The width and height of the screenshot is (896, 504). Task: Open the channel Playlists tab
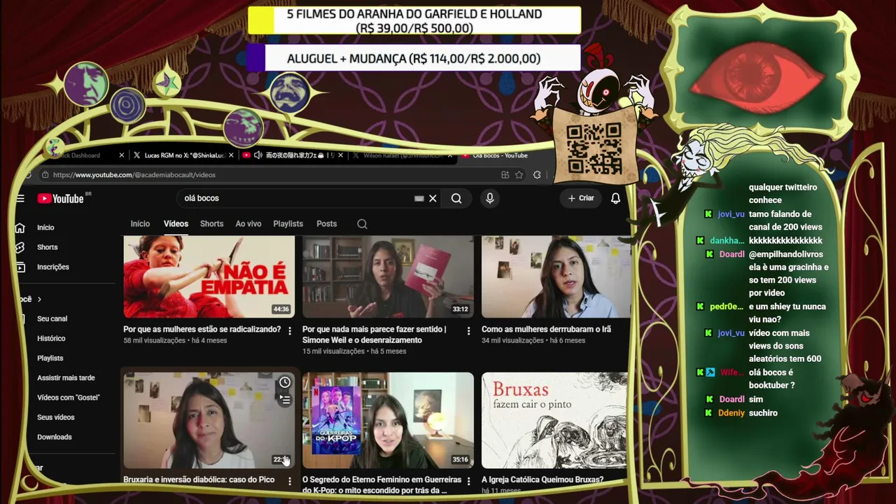pos(288,224)
